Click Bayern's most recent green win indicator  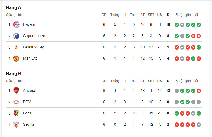[x=199, y=25]
